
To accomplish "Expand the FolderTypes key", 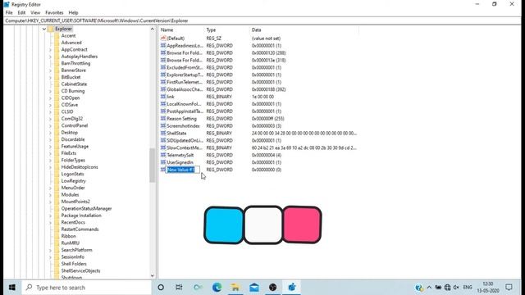I will point(50,161).
